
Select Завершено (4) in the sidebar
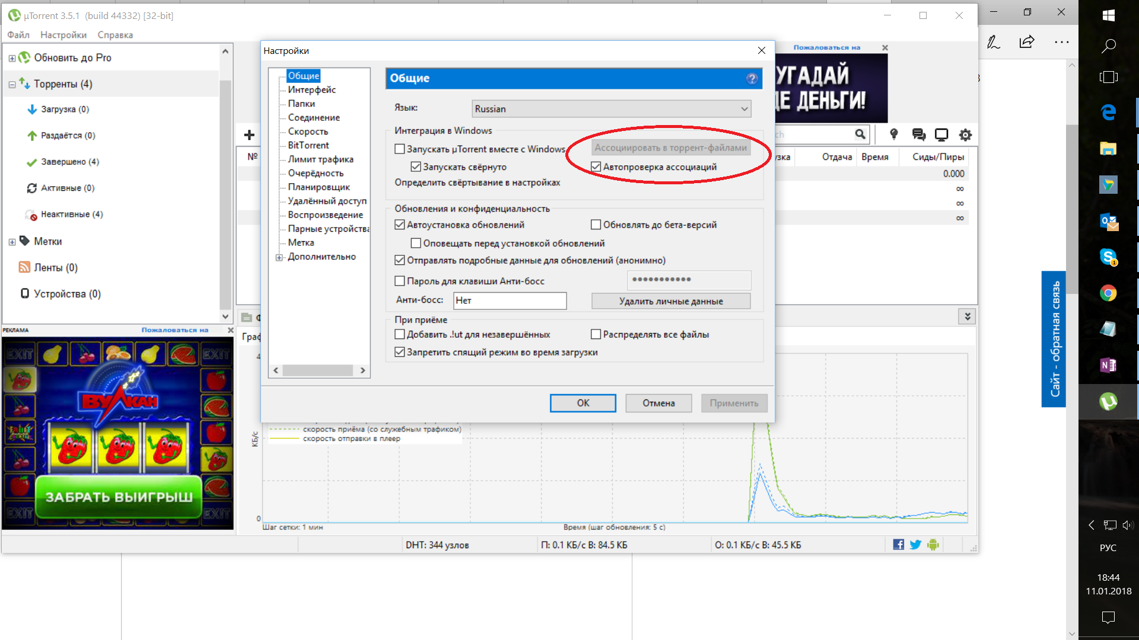tap(70, 162)
